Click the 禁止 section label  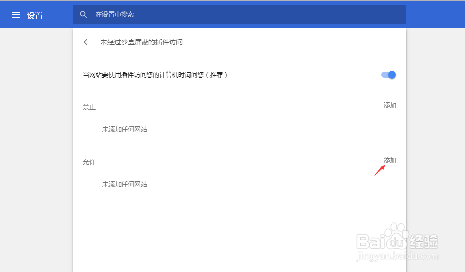[x=89, y=107]
